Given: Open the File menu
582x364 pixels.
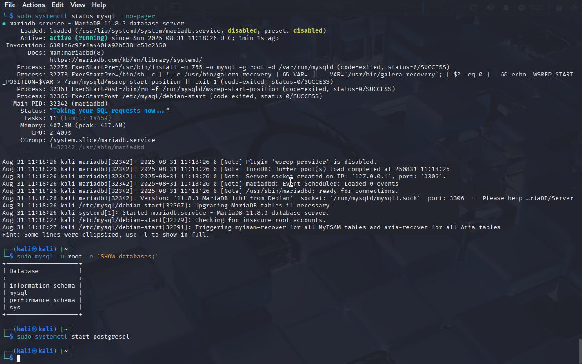Looking at the screenshot, I should tap(10, 5).
